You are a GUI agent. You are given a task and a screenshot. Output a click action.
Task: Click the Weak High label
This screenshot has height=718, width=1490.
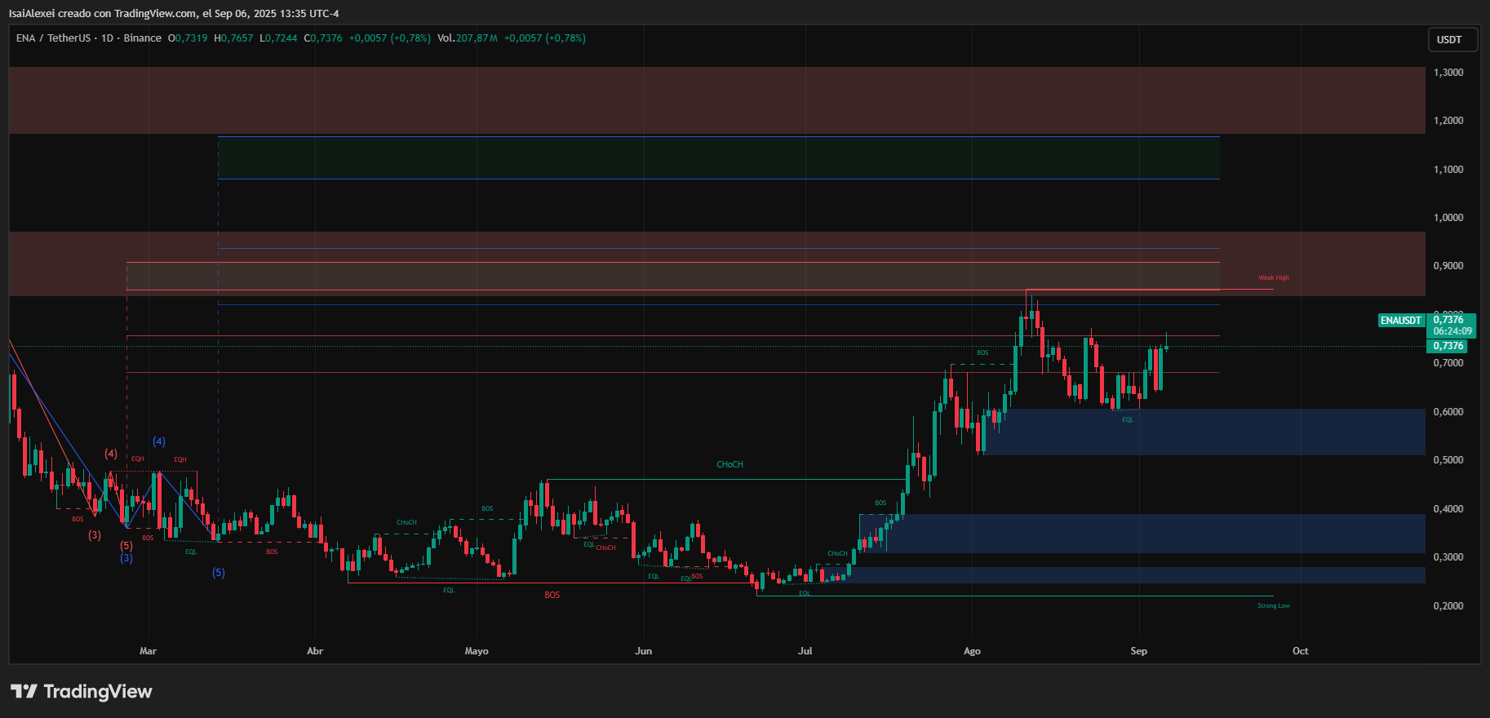tap(1273, 278)
